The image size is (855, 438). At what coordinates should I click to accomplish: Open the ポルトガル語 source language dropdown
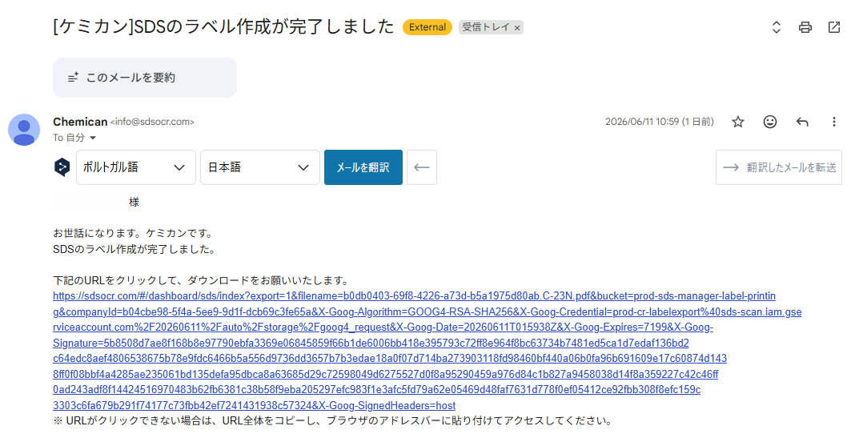coord(136,167)
